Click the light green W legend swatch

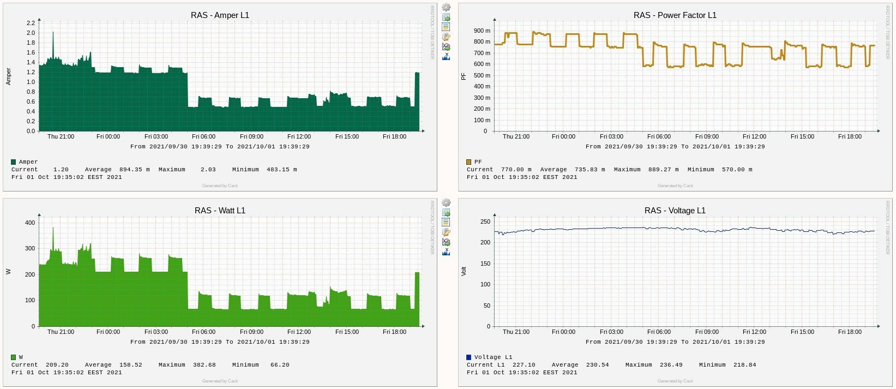[14, 357]
